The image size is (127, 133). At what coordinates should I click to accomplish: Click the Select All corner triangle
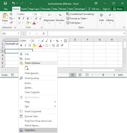coord(3,40)
